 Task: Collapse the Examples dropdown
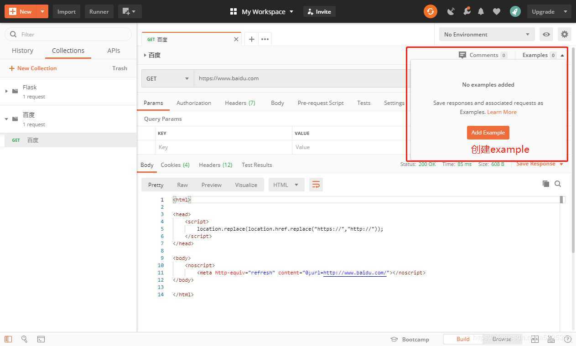pyautogui.click(x=562, y=55)
